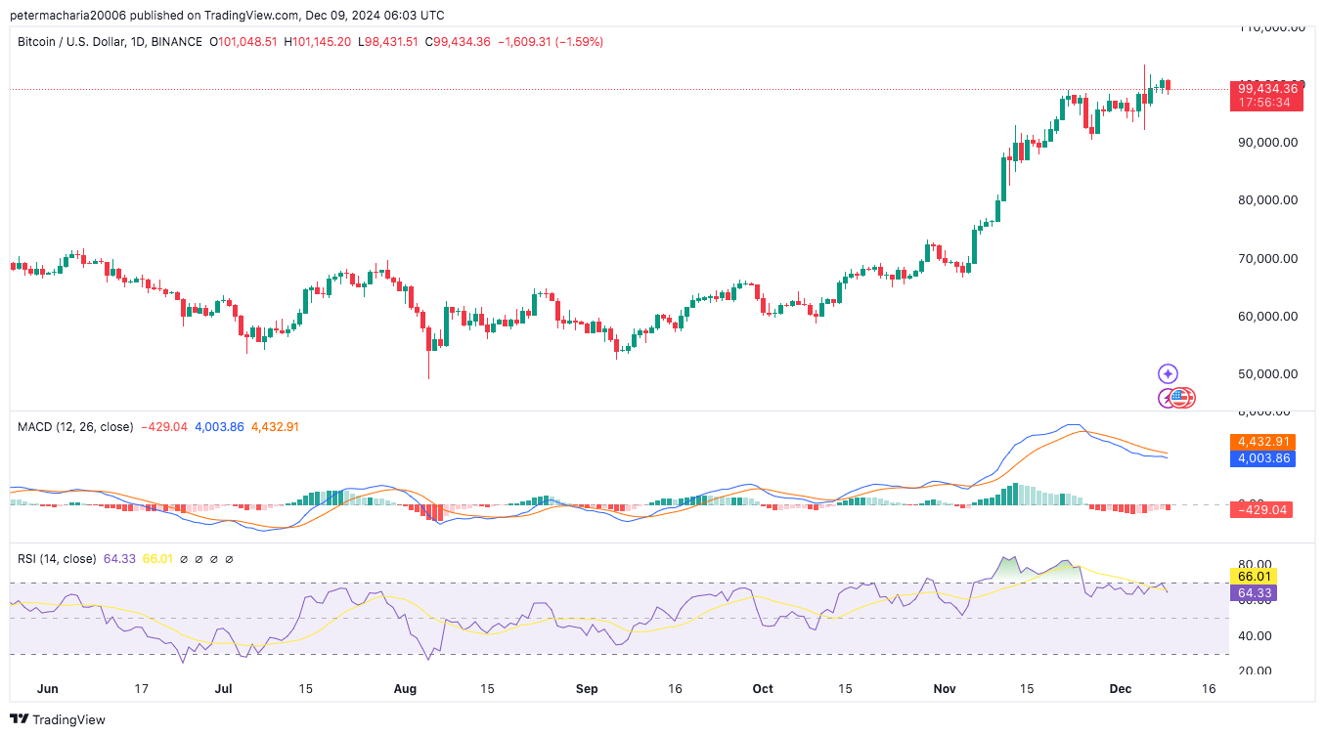Image resolution: width=1325 pixels, height=736 pixels.
Task: Click the yellow 66.01 RSI scale tag
Action: tap(1255, 577)
